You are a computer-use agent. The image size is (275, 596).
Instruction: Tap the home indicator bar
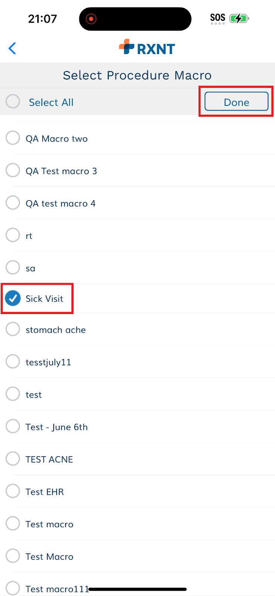[137, 589]
